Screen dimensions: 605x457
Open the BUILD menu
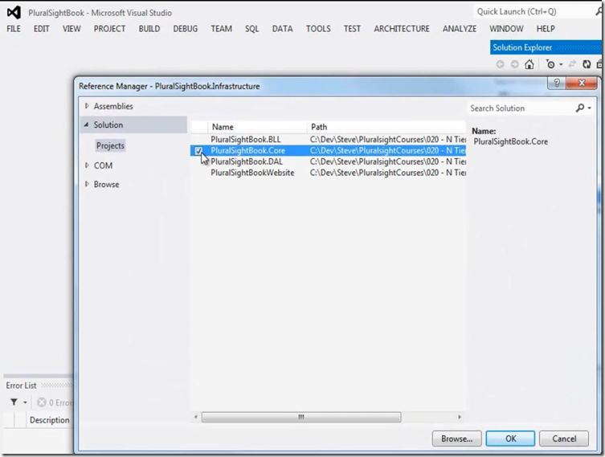(149, 29)
